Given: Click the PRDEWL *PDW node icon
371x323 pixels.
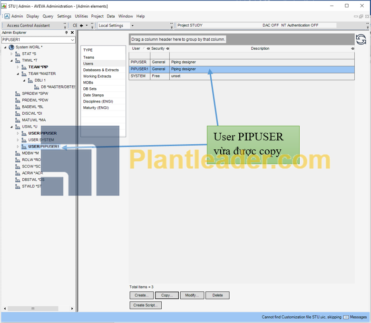Looking at the screenshot, I should [18, 100].
